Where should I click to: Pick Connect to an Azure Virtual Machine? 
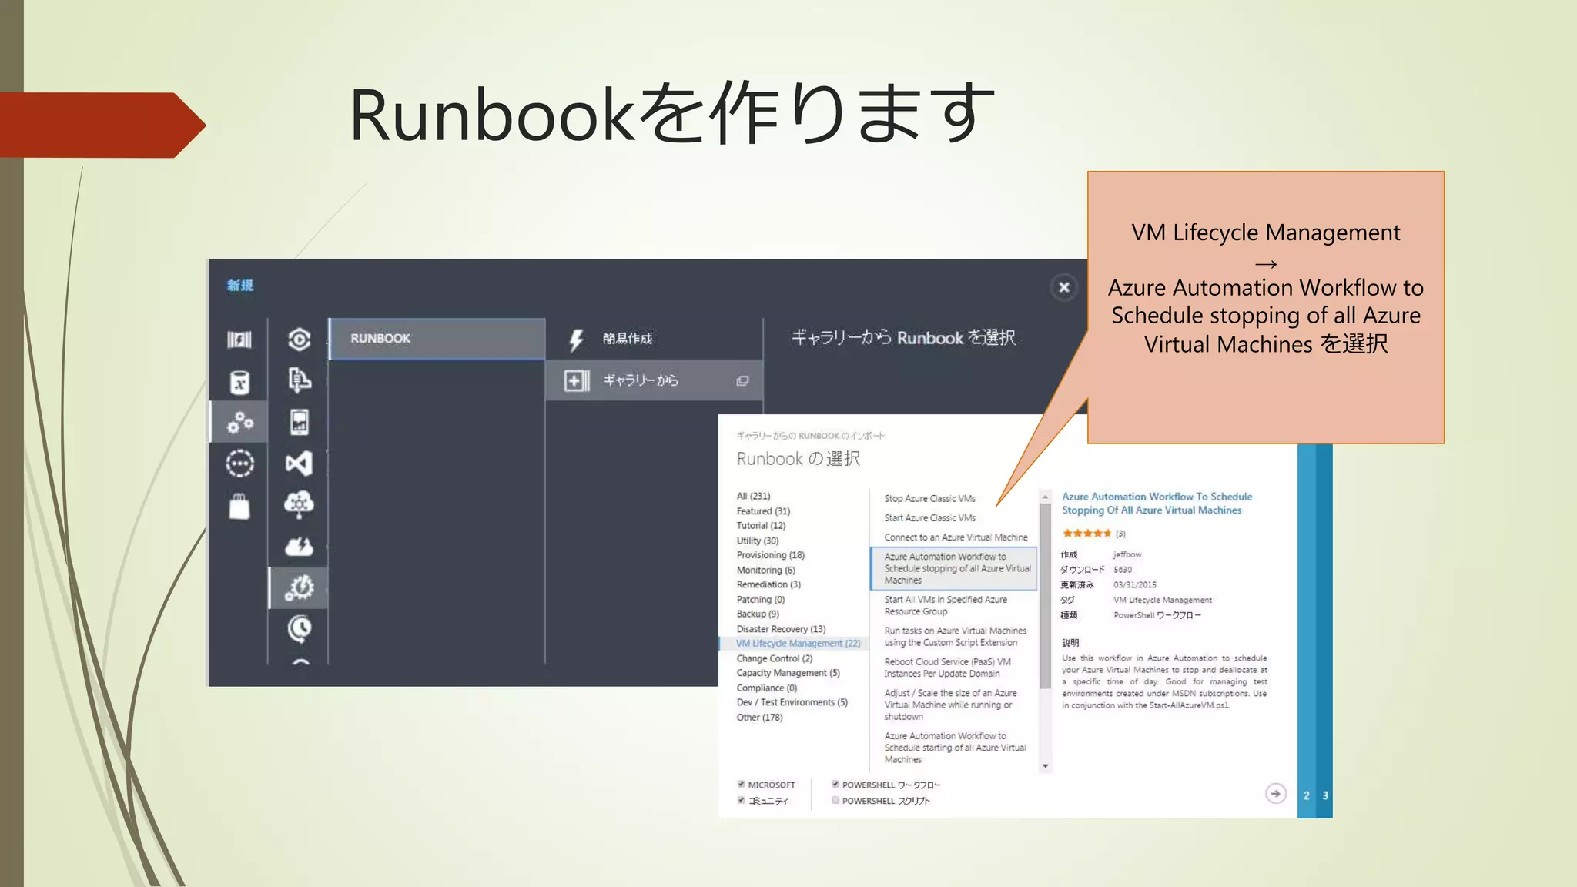956,537
